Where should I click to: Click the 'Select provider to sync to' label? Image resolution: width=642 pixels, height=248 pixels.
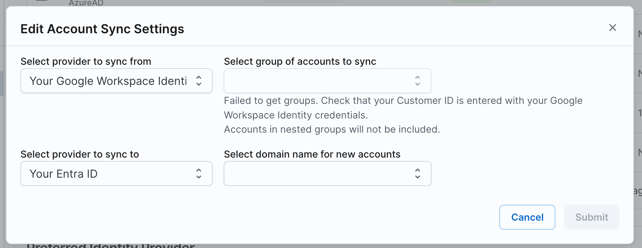click(x=80, y=154)
